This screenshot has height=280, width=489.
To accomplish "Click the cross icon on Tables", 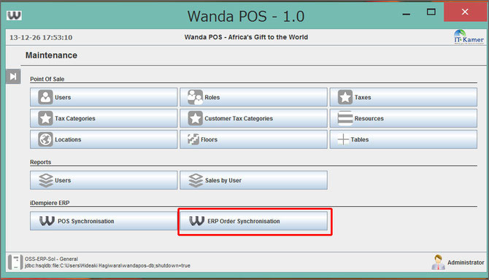I will click(343, 139).
